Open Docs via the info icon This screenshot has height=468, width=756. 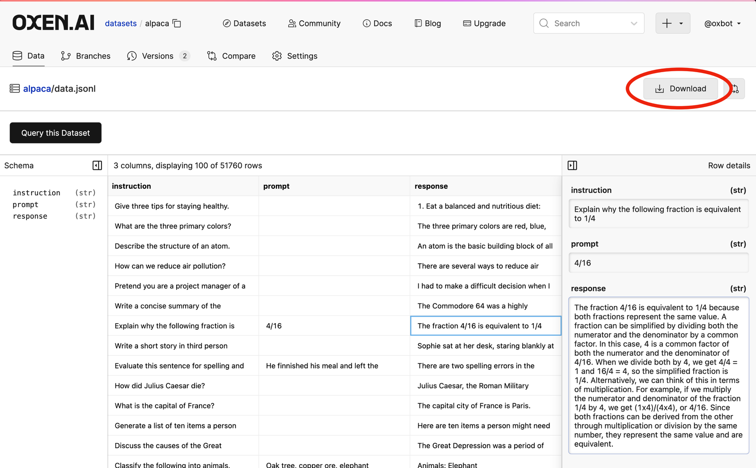[x=367, y=23]
